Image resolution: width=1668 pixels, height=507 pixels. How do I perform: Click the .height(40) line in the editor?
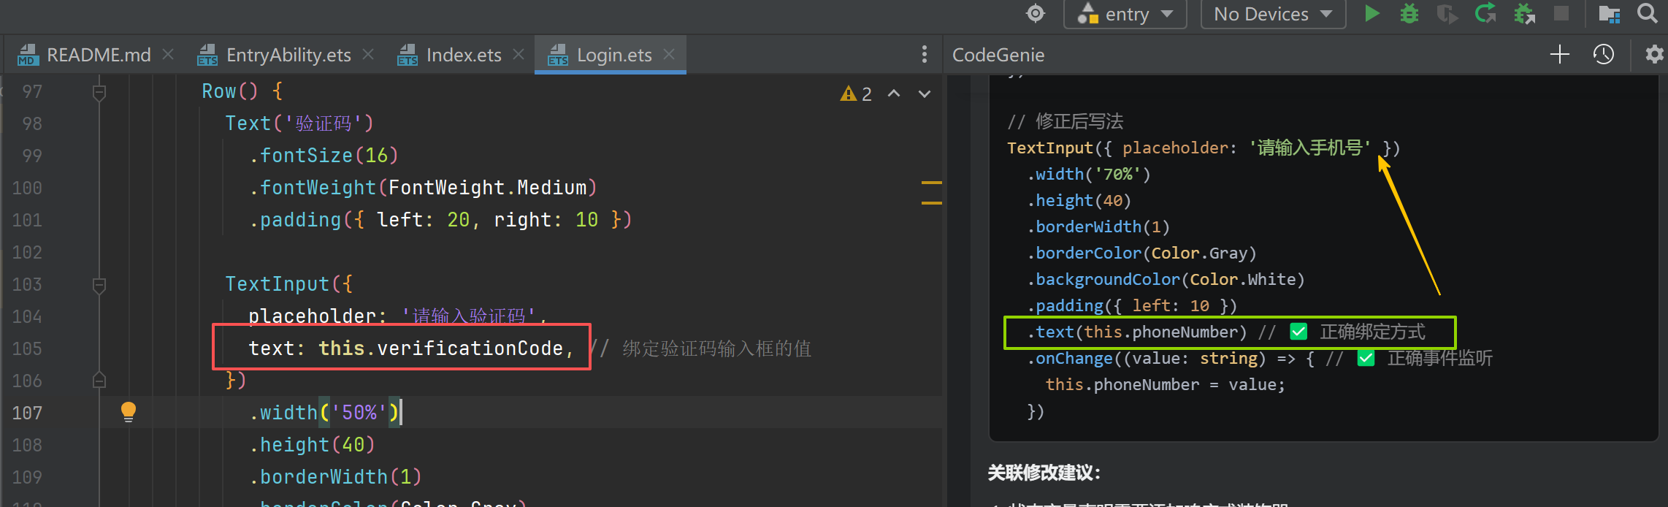pyautogui.click(x=312, y=445)
